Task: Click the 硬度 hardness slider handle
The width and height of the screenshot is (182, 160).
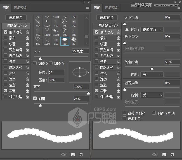Action: [x=88, y=93]
